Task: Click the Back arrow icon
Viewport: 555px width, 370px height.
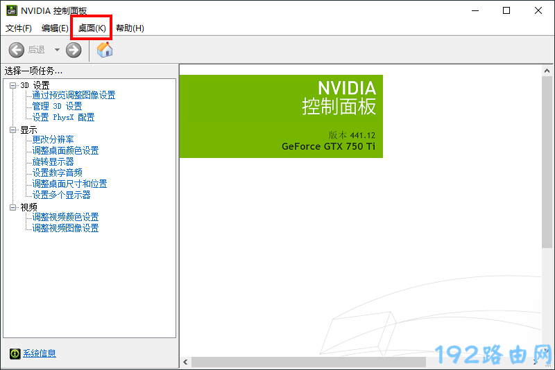Action: (16, 50)
